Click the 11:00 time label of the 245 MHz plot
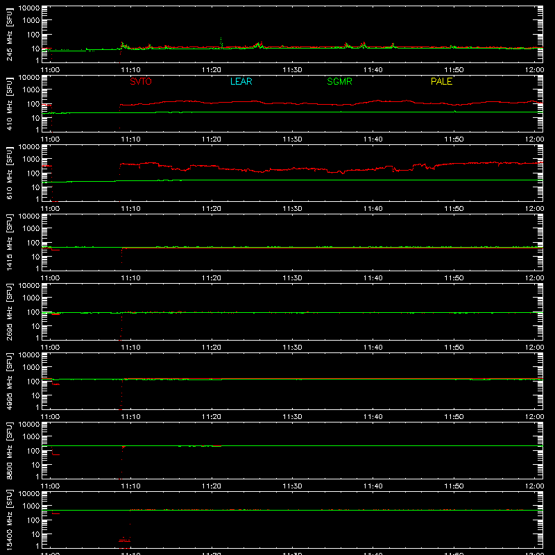Image resolution: width=555 pixels, height=555 pixels. pyautogui.click(x=50, y=70)
